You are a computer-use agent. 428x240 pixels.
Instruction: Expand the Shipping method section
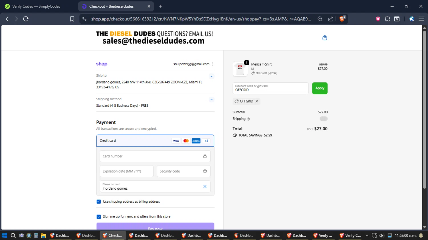pyautogui.click(x=211, y=100)
